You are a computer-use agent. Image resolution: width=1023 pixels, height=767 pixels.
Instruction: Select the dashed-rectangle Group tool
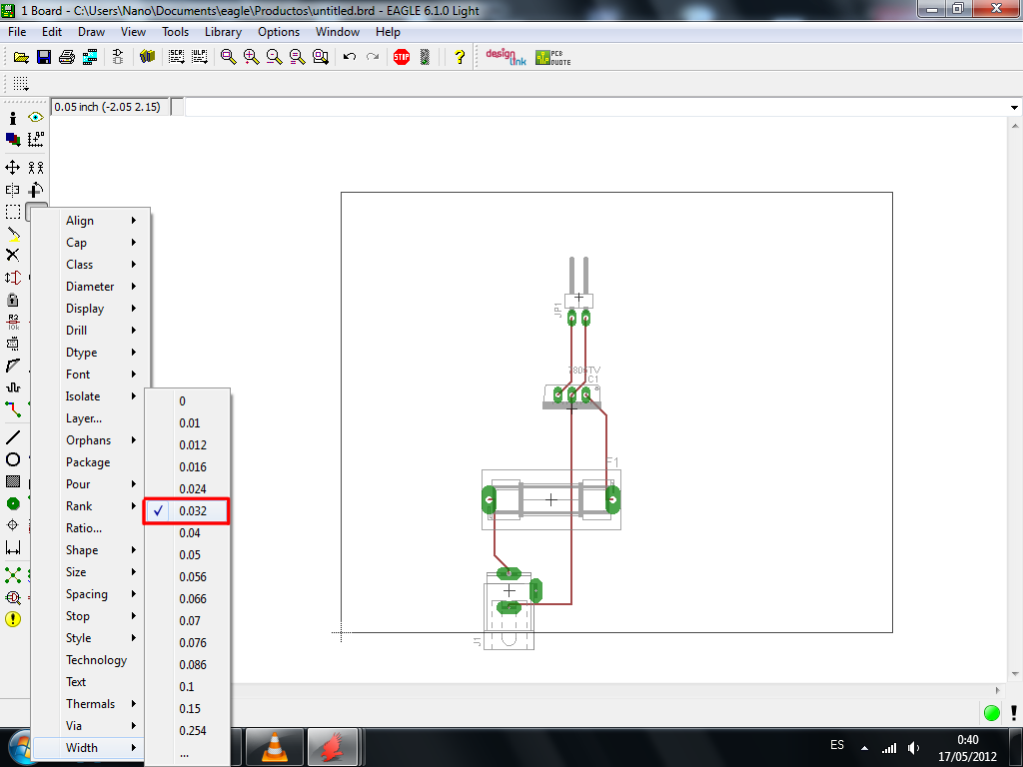[x=12, y=212]
